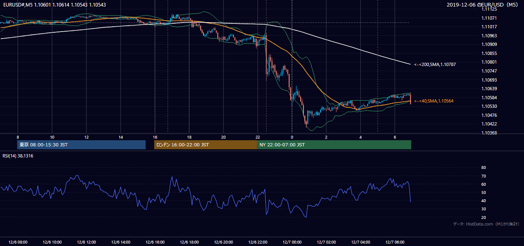
Task: Click the 12/6 14:00 date label
Action: click(121, 242)
